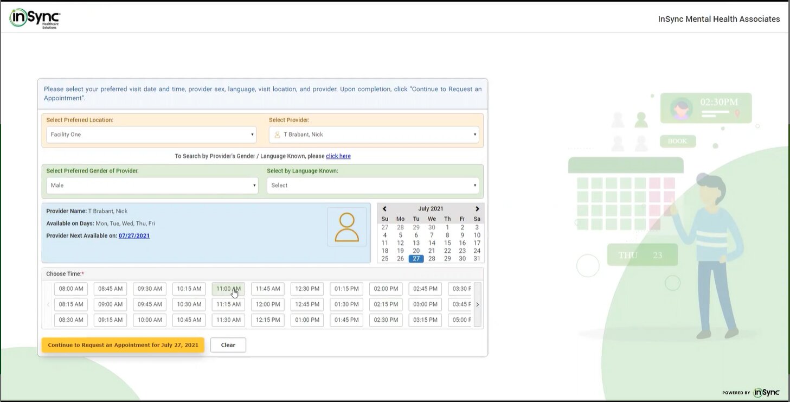The image size is (790, 402).
Task: Select July 28 in the calendar
Action: [432, 259]
